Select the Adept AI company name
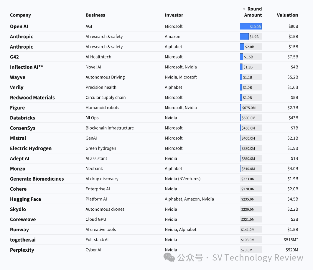The height and width of the screenshot is (270, 313). [19, 159]
